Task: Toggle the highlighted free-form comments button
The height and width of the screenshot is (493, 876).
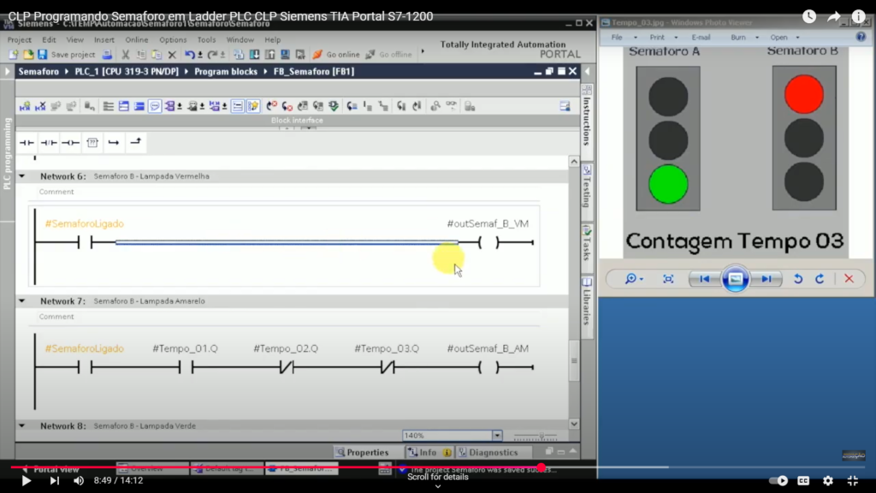Action: (155, 106)
